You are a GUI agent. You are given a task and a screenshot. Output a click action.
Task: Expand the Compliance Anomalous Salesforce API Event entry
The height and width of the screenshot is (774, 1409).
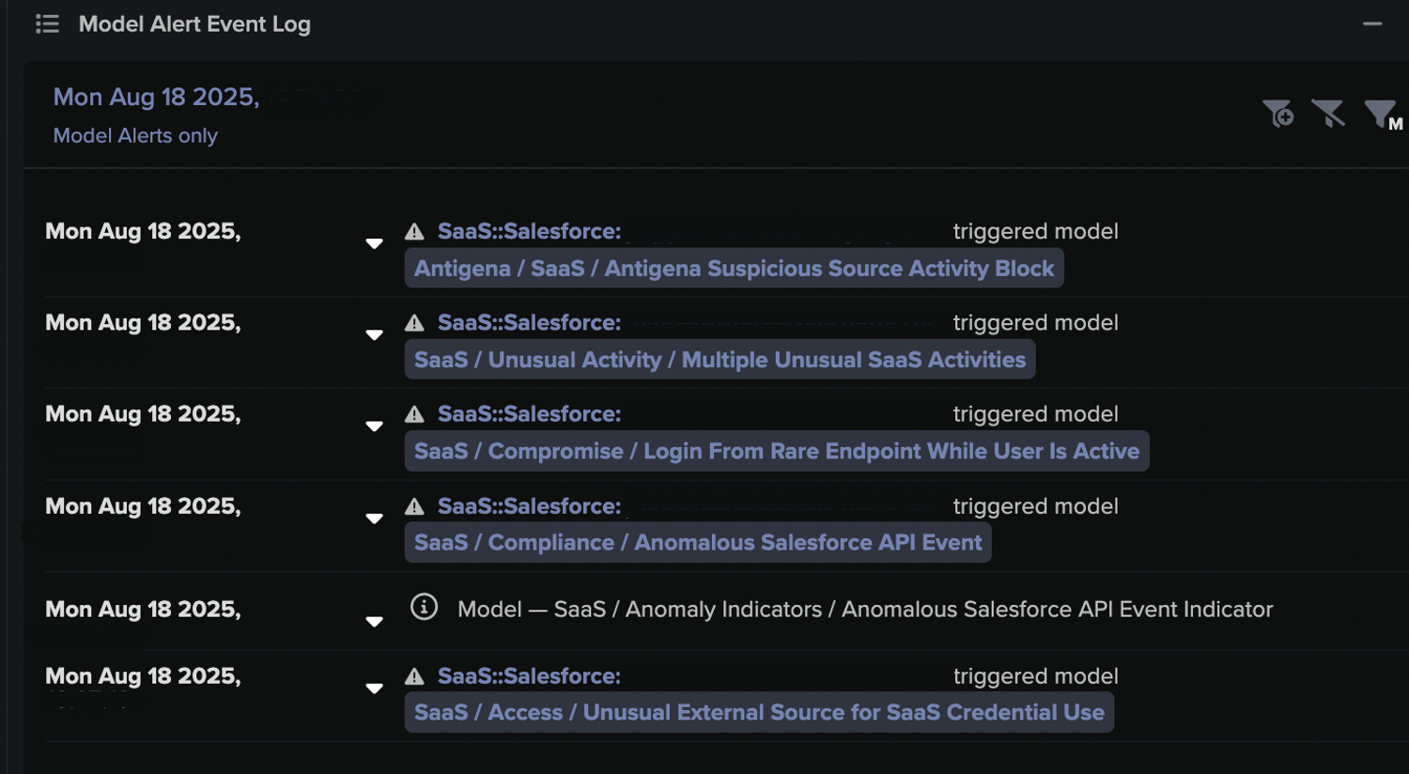click(374, 518)
